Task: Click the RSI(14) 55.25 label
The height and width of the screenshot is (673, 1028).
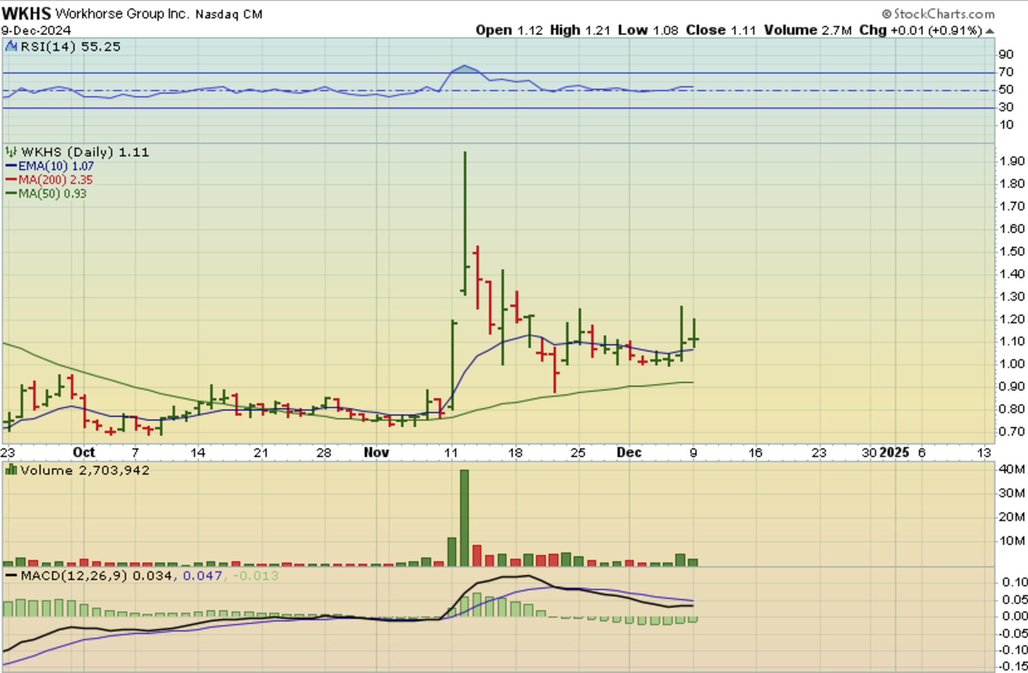Action: pyautogui.click(x=70, y=47)
